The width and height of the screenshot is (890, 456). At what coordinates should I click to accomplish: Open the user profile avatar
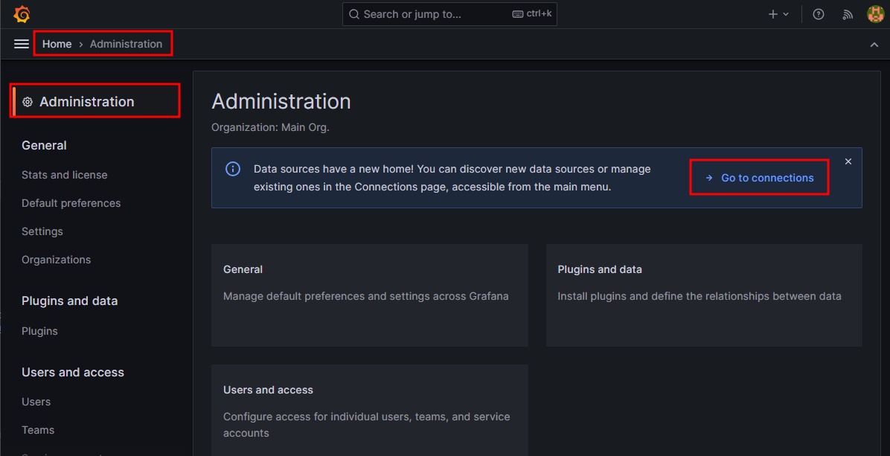[876, 14]
